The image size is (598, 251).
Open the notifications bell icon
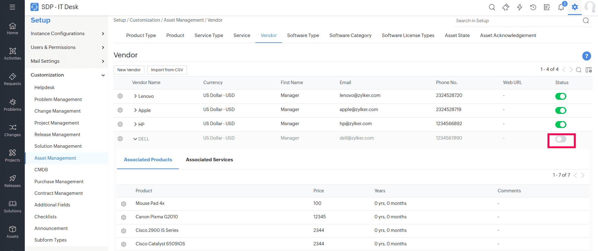coord(561,7)
